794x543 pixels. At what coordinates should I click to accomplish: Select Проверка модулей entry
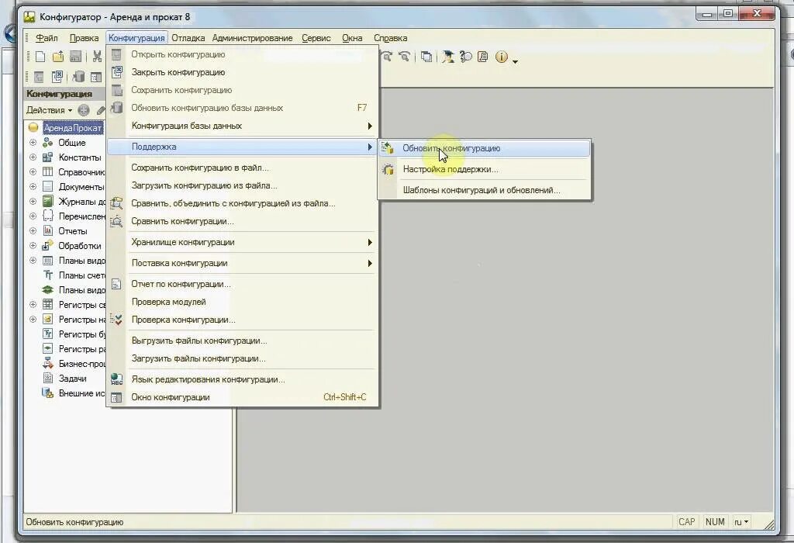coord(243,302)
